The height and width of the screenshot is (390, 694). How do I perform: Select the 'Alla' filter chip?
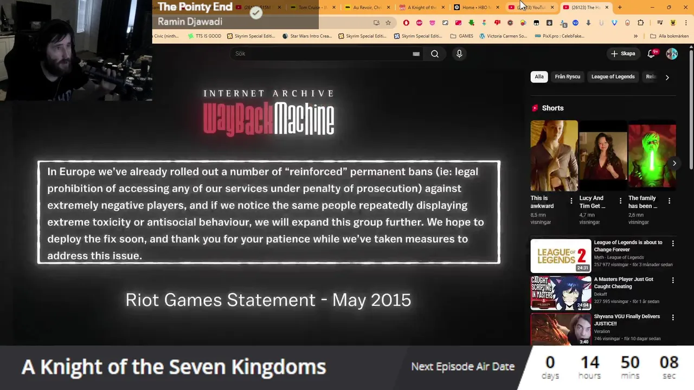click(539, 77)
